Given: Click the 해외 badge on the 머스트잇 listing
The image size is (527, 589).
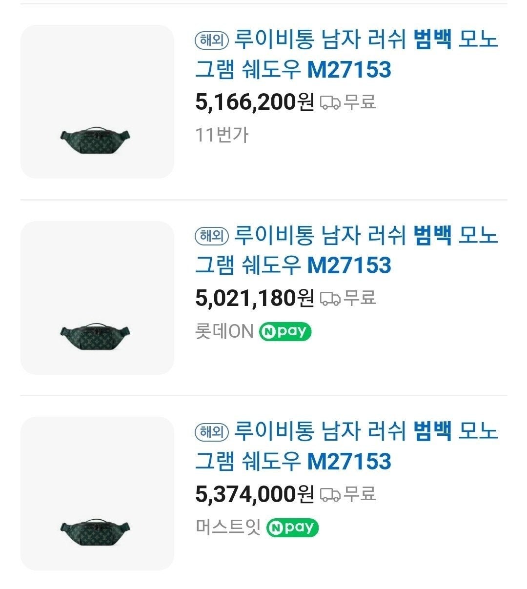Looking at the screenshot, I should [x=212, y=432].
